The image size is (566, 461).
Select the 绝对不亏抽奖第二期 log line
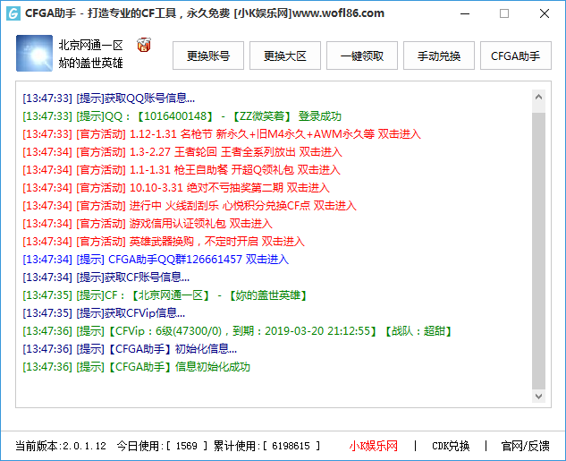click(176, 187)
